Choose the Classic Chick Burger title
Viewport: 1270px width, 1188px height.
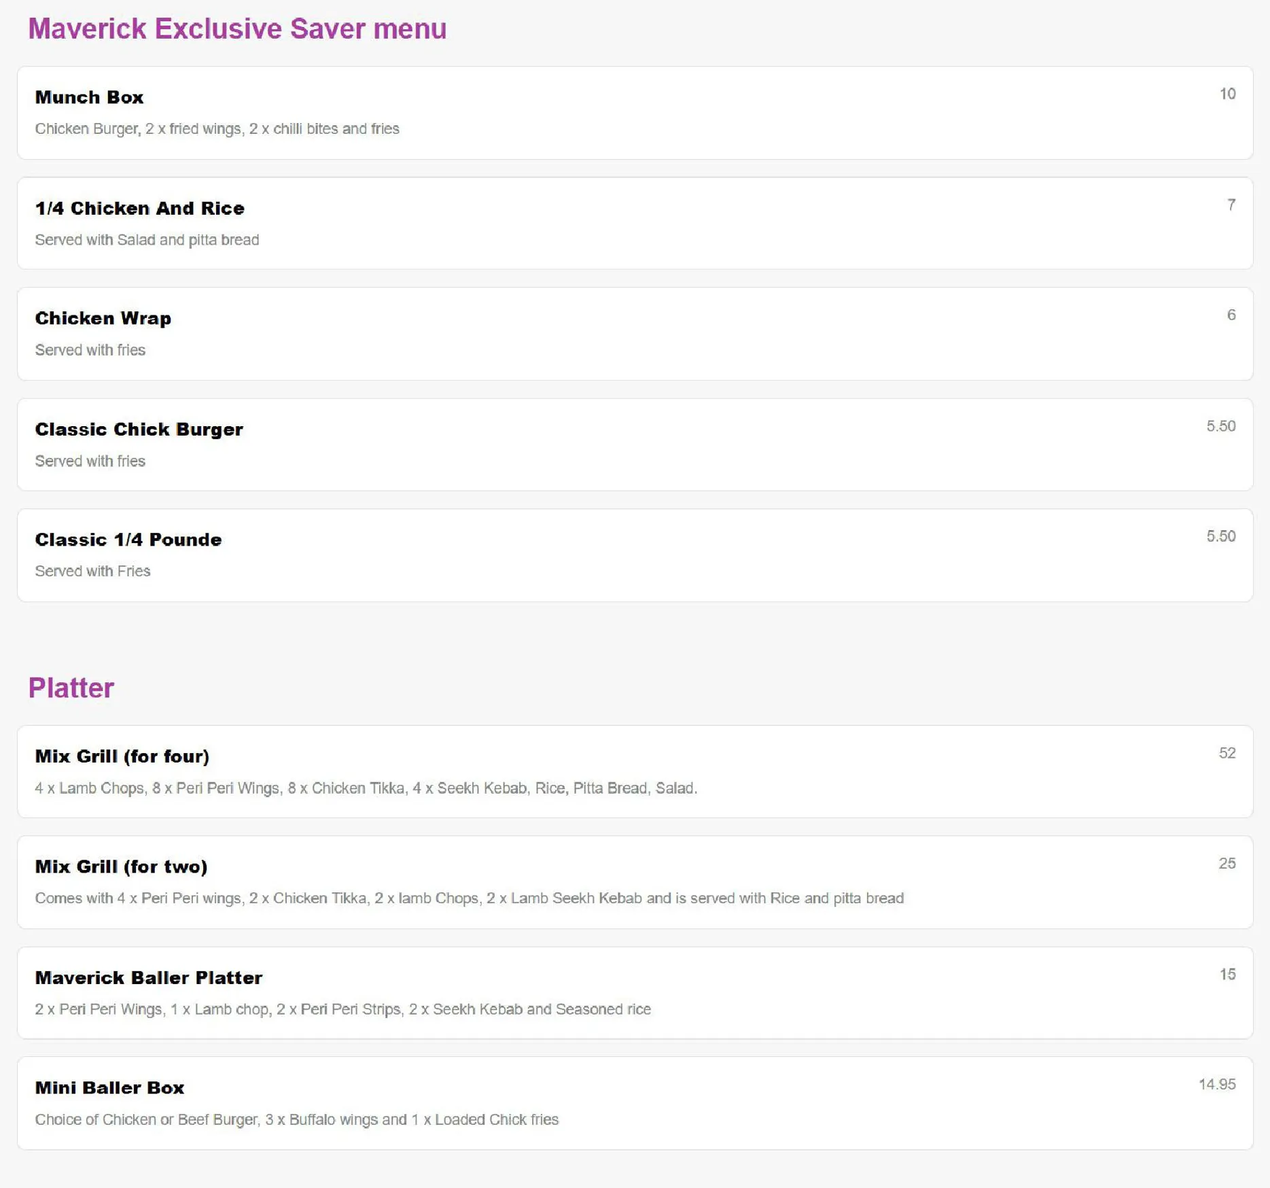pyautogui.click(x=139, y=430)
